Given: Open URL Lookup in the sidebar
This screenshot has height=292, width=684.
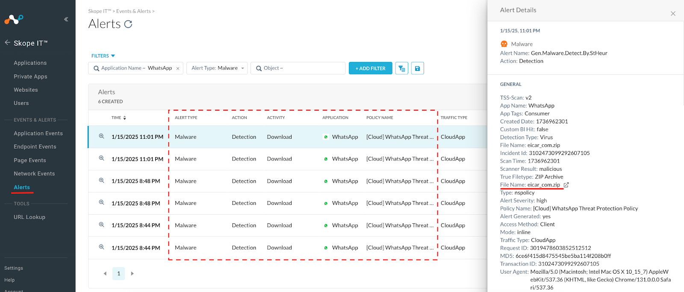Looking at the screenshot, I should pos(29,217).
